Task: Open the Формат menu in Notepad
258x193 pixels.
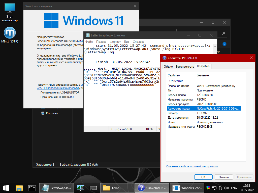Action: click(115, 42)
